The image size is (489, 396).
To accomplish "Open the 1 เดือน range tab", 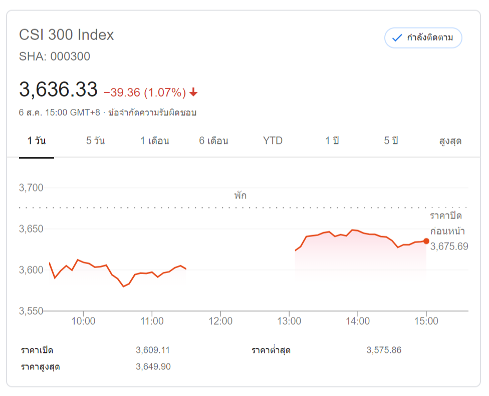I will (x=154, y=141).
